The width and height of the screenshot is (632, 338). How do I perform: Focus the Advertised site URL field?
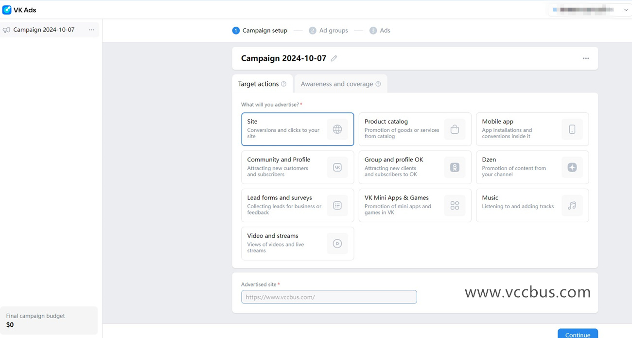tap(329, 297)
